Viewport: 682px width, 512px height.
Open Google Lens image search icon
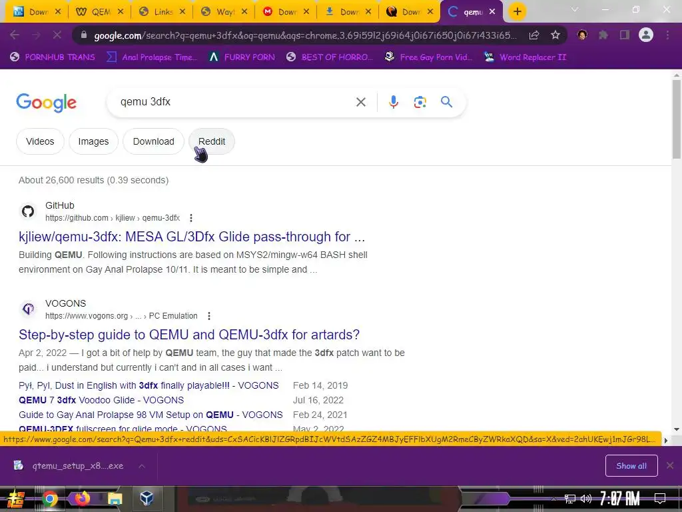coord(420,102)
